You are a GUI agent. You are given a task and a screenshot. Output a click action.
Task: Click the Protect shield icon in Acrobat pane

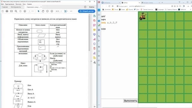tap(94, 44)
